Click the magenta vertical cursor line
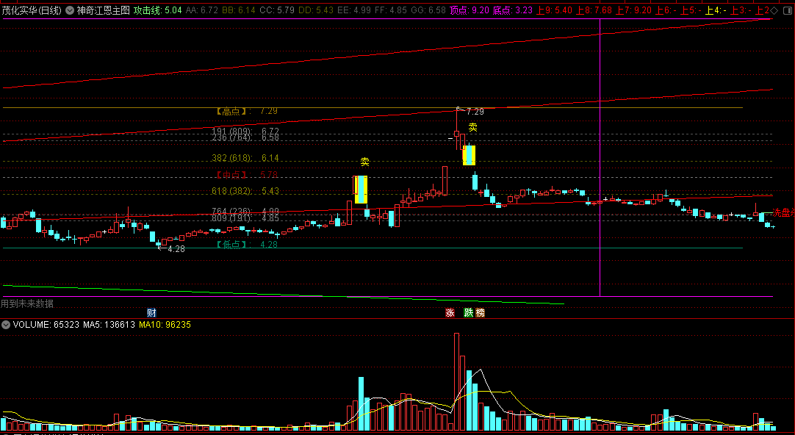Image resolution: width=795 pixels, height=435 pixels. (600, 157)
